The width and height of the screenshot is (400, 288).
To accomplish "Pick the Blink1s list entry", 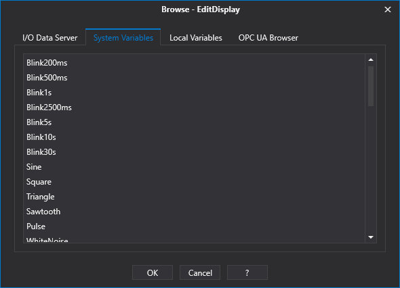I will [194, 93].
